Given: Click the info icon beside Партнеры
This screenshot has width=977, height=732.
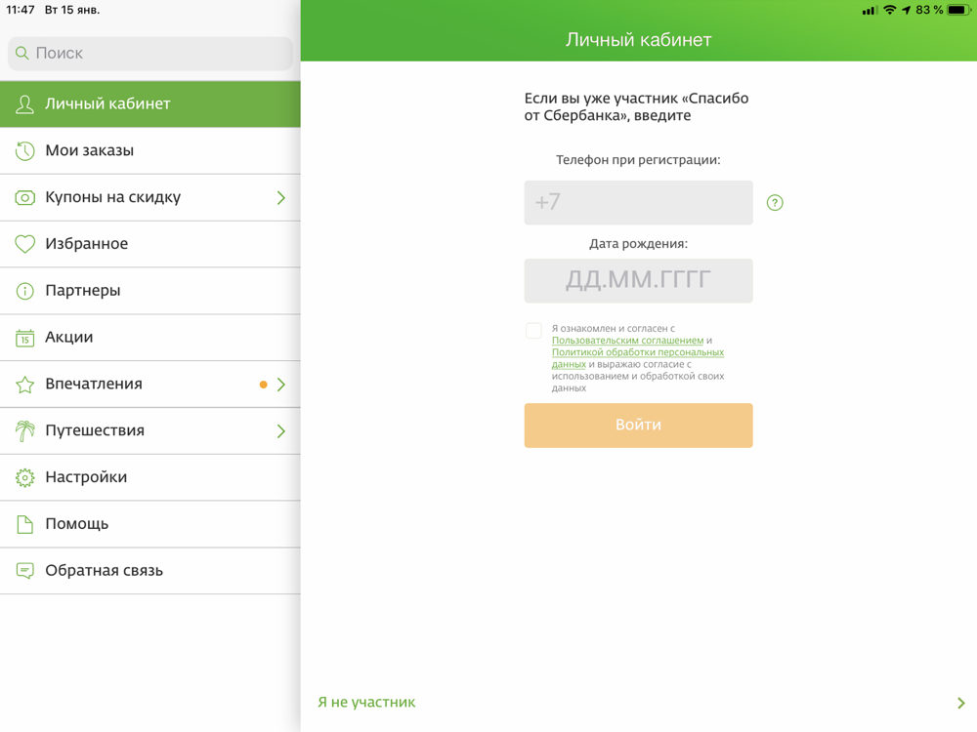Looking at the screenshot, I should (x=25, y=291).
